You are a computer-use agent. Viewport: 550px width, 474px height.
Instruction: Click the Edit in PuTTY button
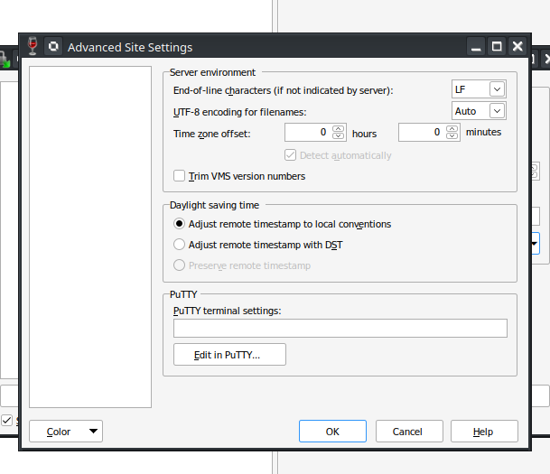point(229,355)
